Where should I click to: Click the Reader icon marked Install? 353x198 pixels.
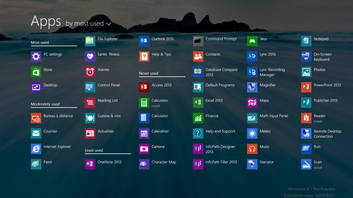pyautogui.click(x=306, y=118)
